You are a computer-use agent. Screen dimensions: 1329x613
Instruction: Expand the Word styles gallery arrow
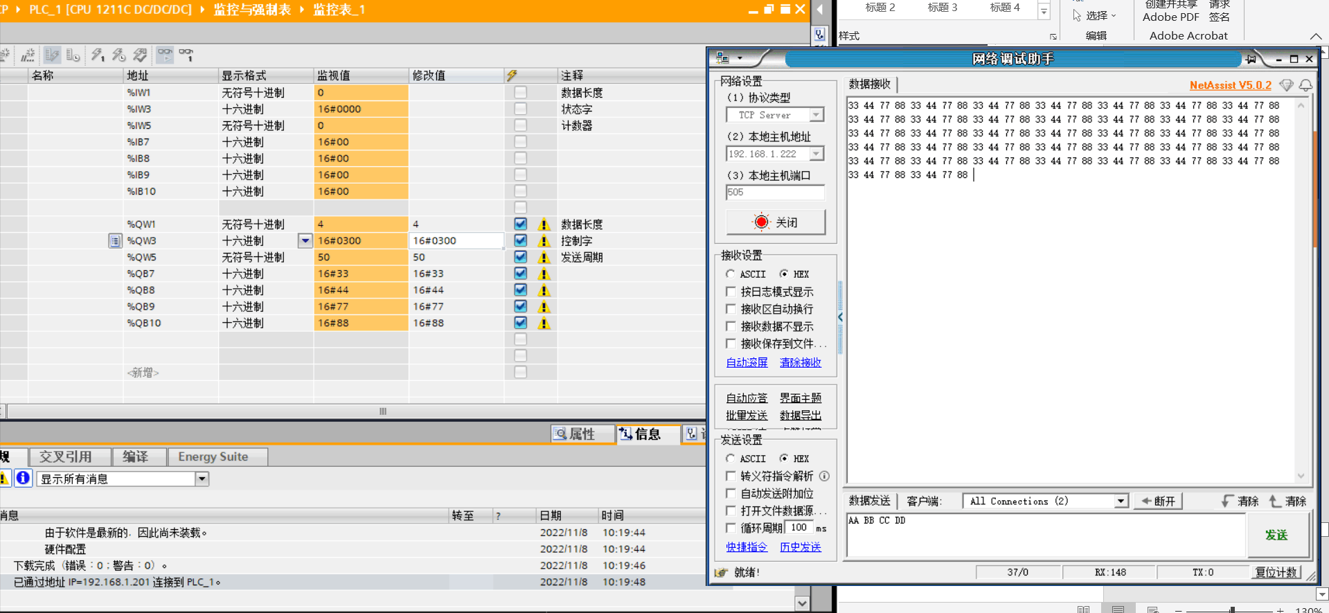click(x=1044, y=11)
